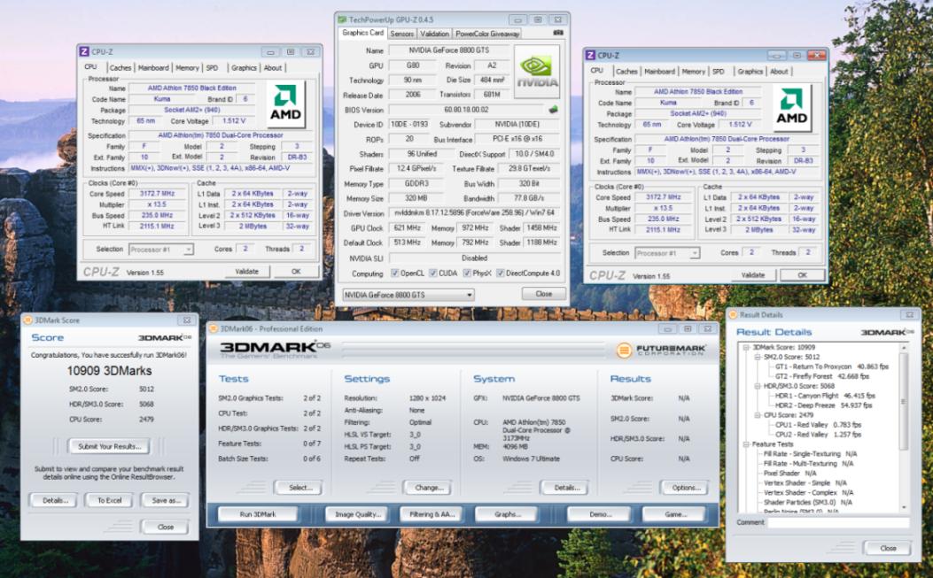Open SPD tab in right CPU-Z
933x578 pixels.
(x=719, y=72)
